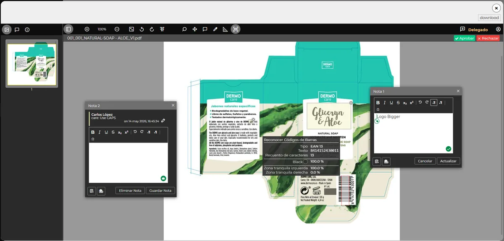This screenshot has height=241, width=504.
Task: Rotate the page clockwise
Action: (152, 29)
